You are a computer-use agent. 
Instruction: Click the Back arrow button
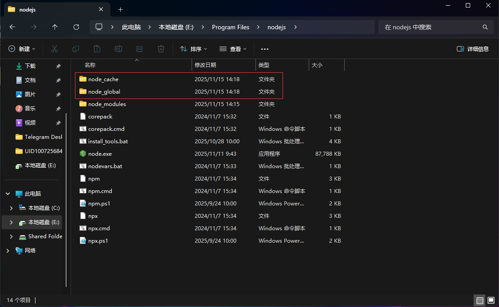click(x=12, y=27)
